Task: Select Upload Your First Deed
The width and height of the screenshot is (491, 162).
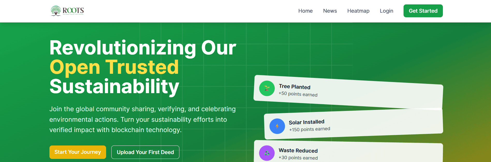Action: coord(145,152)
